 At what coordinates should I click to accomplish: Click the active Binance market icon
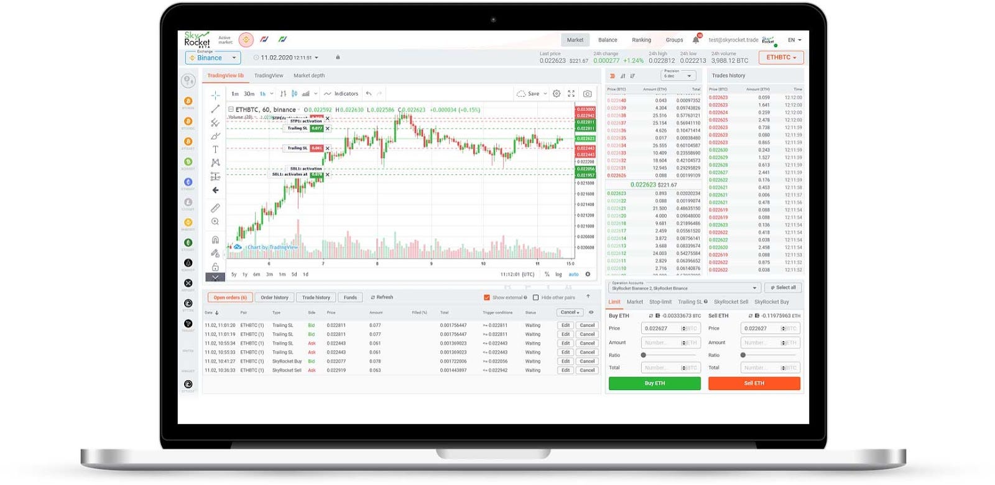(x=246, y=40)
